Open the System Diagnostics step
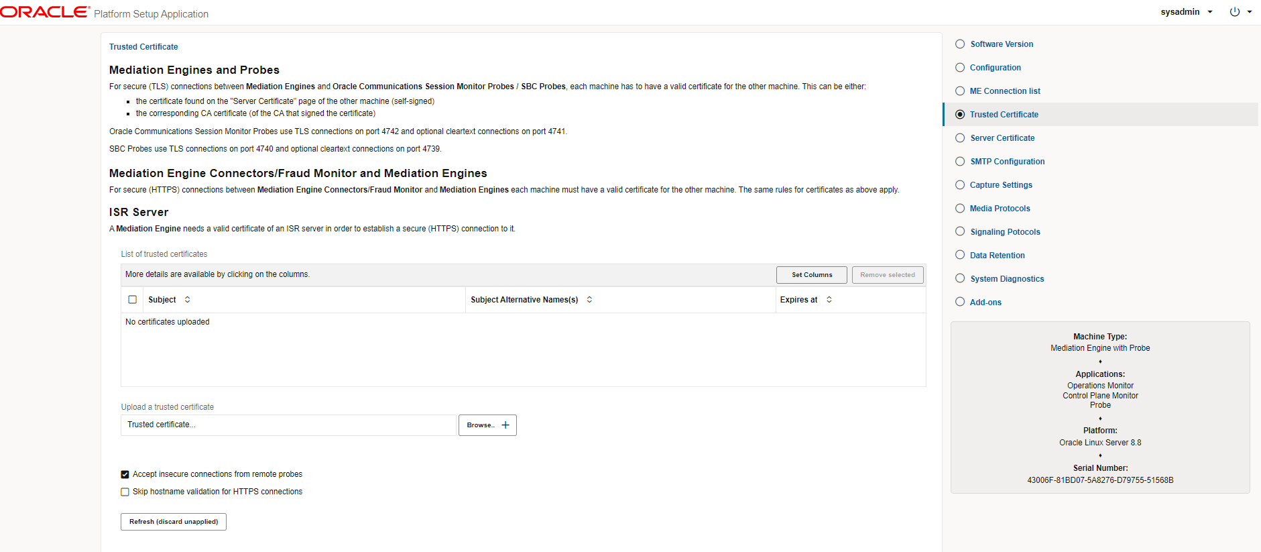Viewport: 1261px width, 552px height. 1007,279
